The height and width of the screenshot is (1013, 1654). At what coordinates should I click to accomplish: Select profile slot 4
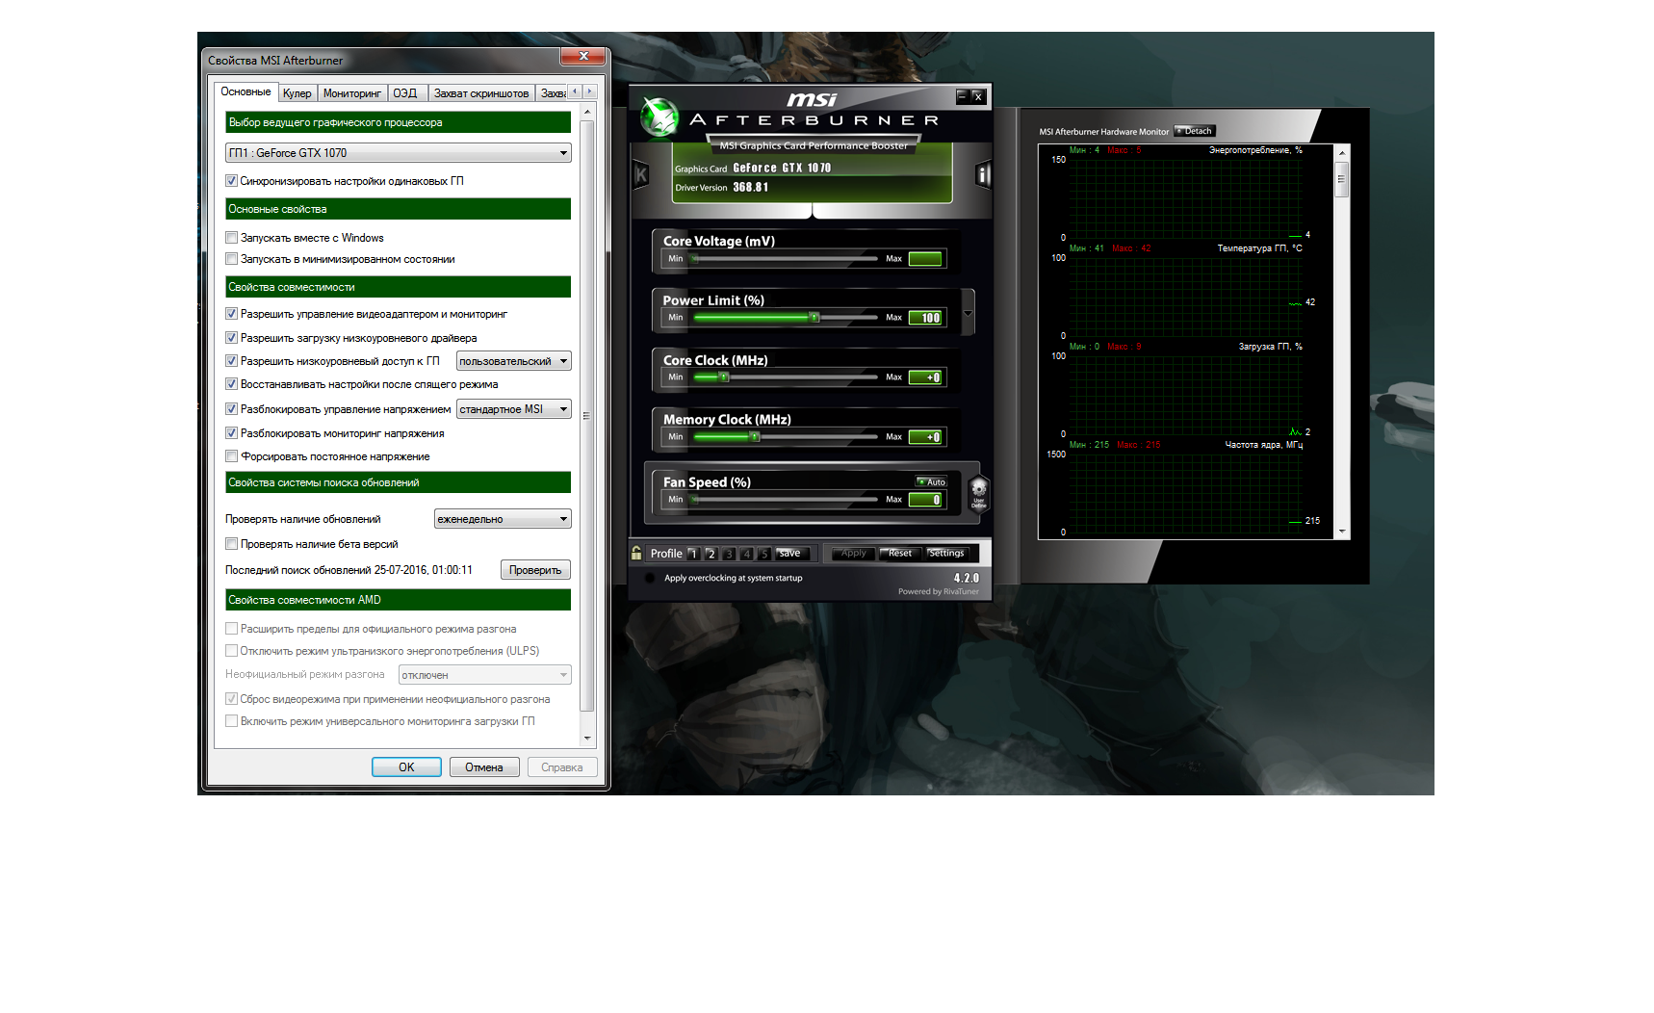coord(746,554)
